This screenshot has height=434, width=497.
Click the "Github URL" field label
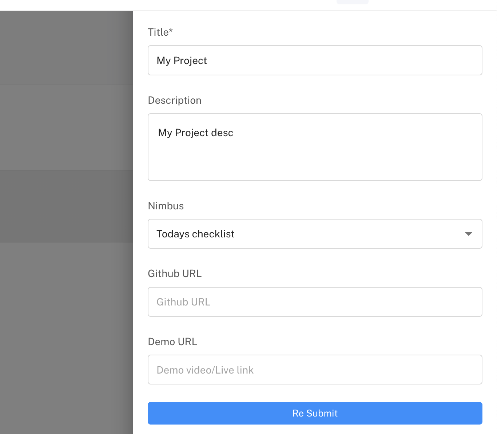[175, 274]
